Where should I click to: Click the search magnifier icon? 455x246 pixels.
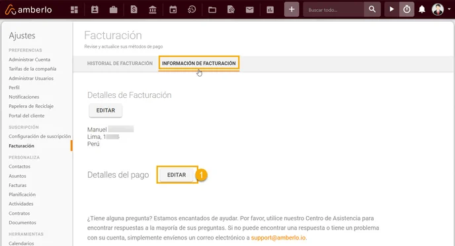tap(372, 9)
